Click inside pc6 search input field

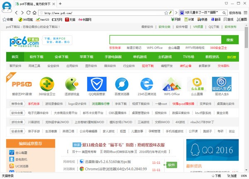pyautogui.click(x=165, y=40)
